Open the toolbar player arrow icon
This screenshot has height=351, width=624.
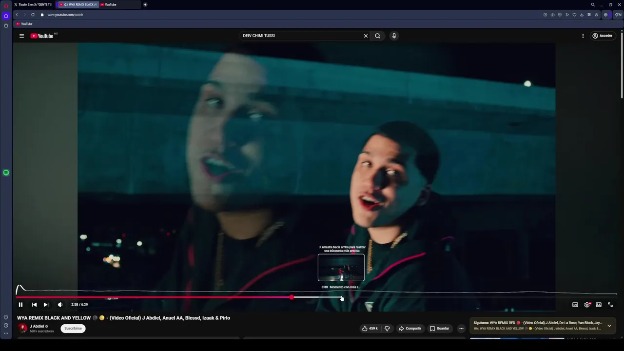567,15
